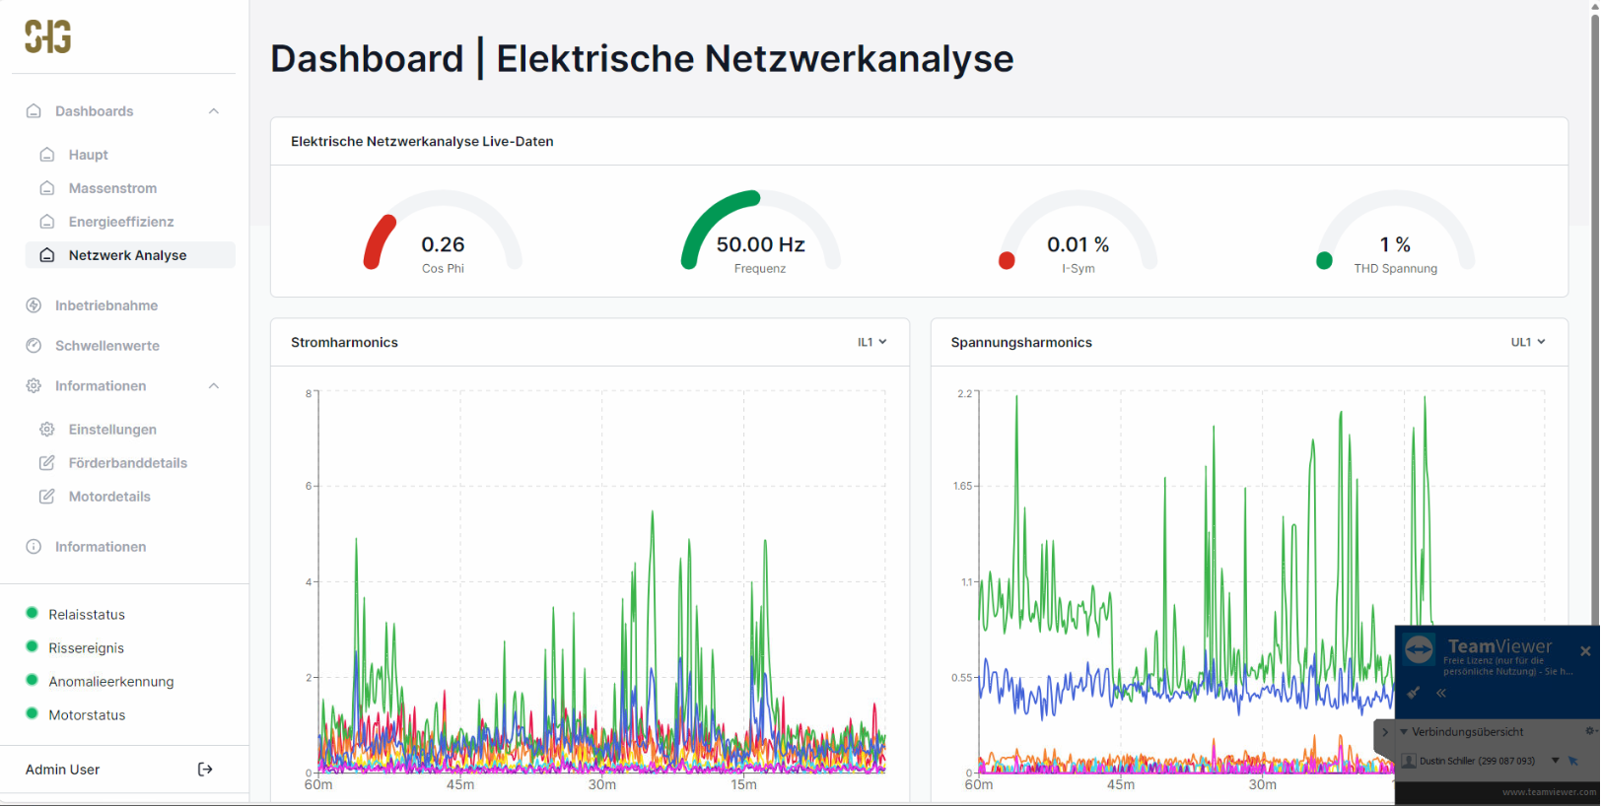Click the logout icon next to Admin User
The image size is (1601, 806).
pos(205,770)
